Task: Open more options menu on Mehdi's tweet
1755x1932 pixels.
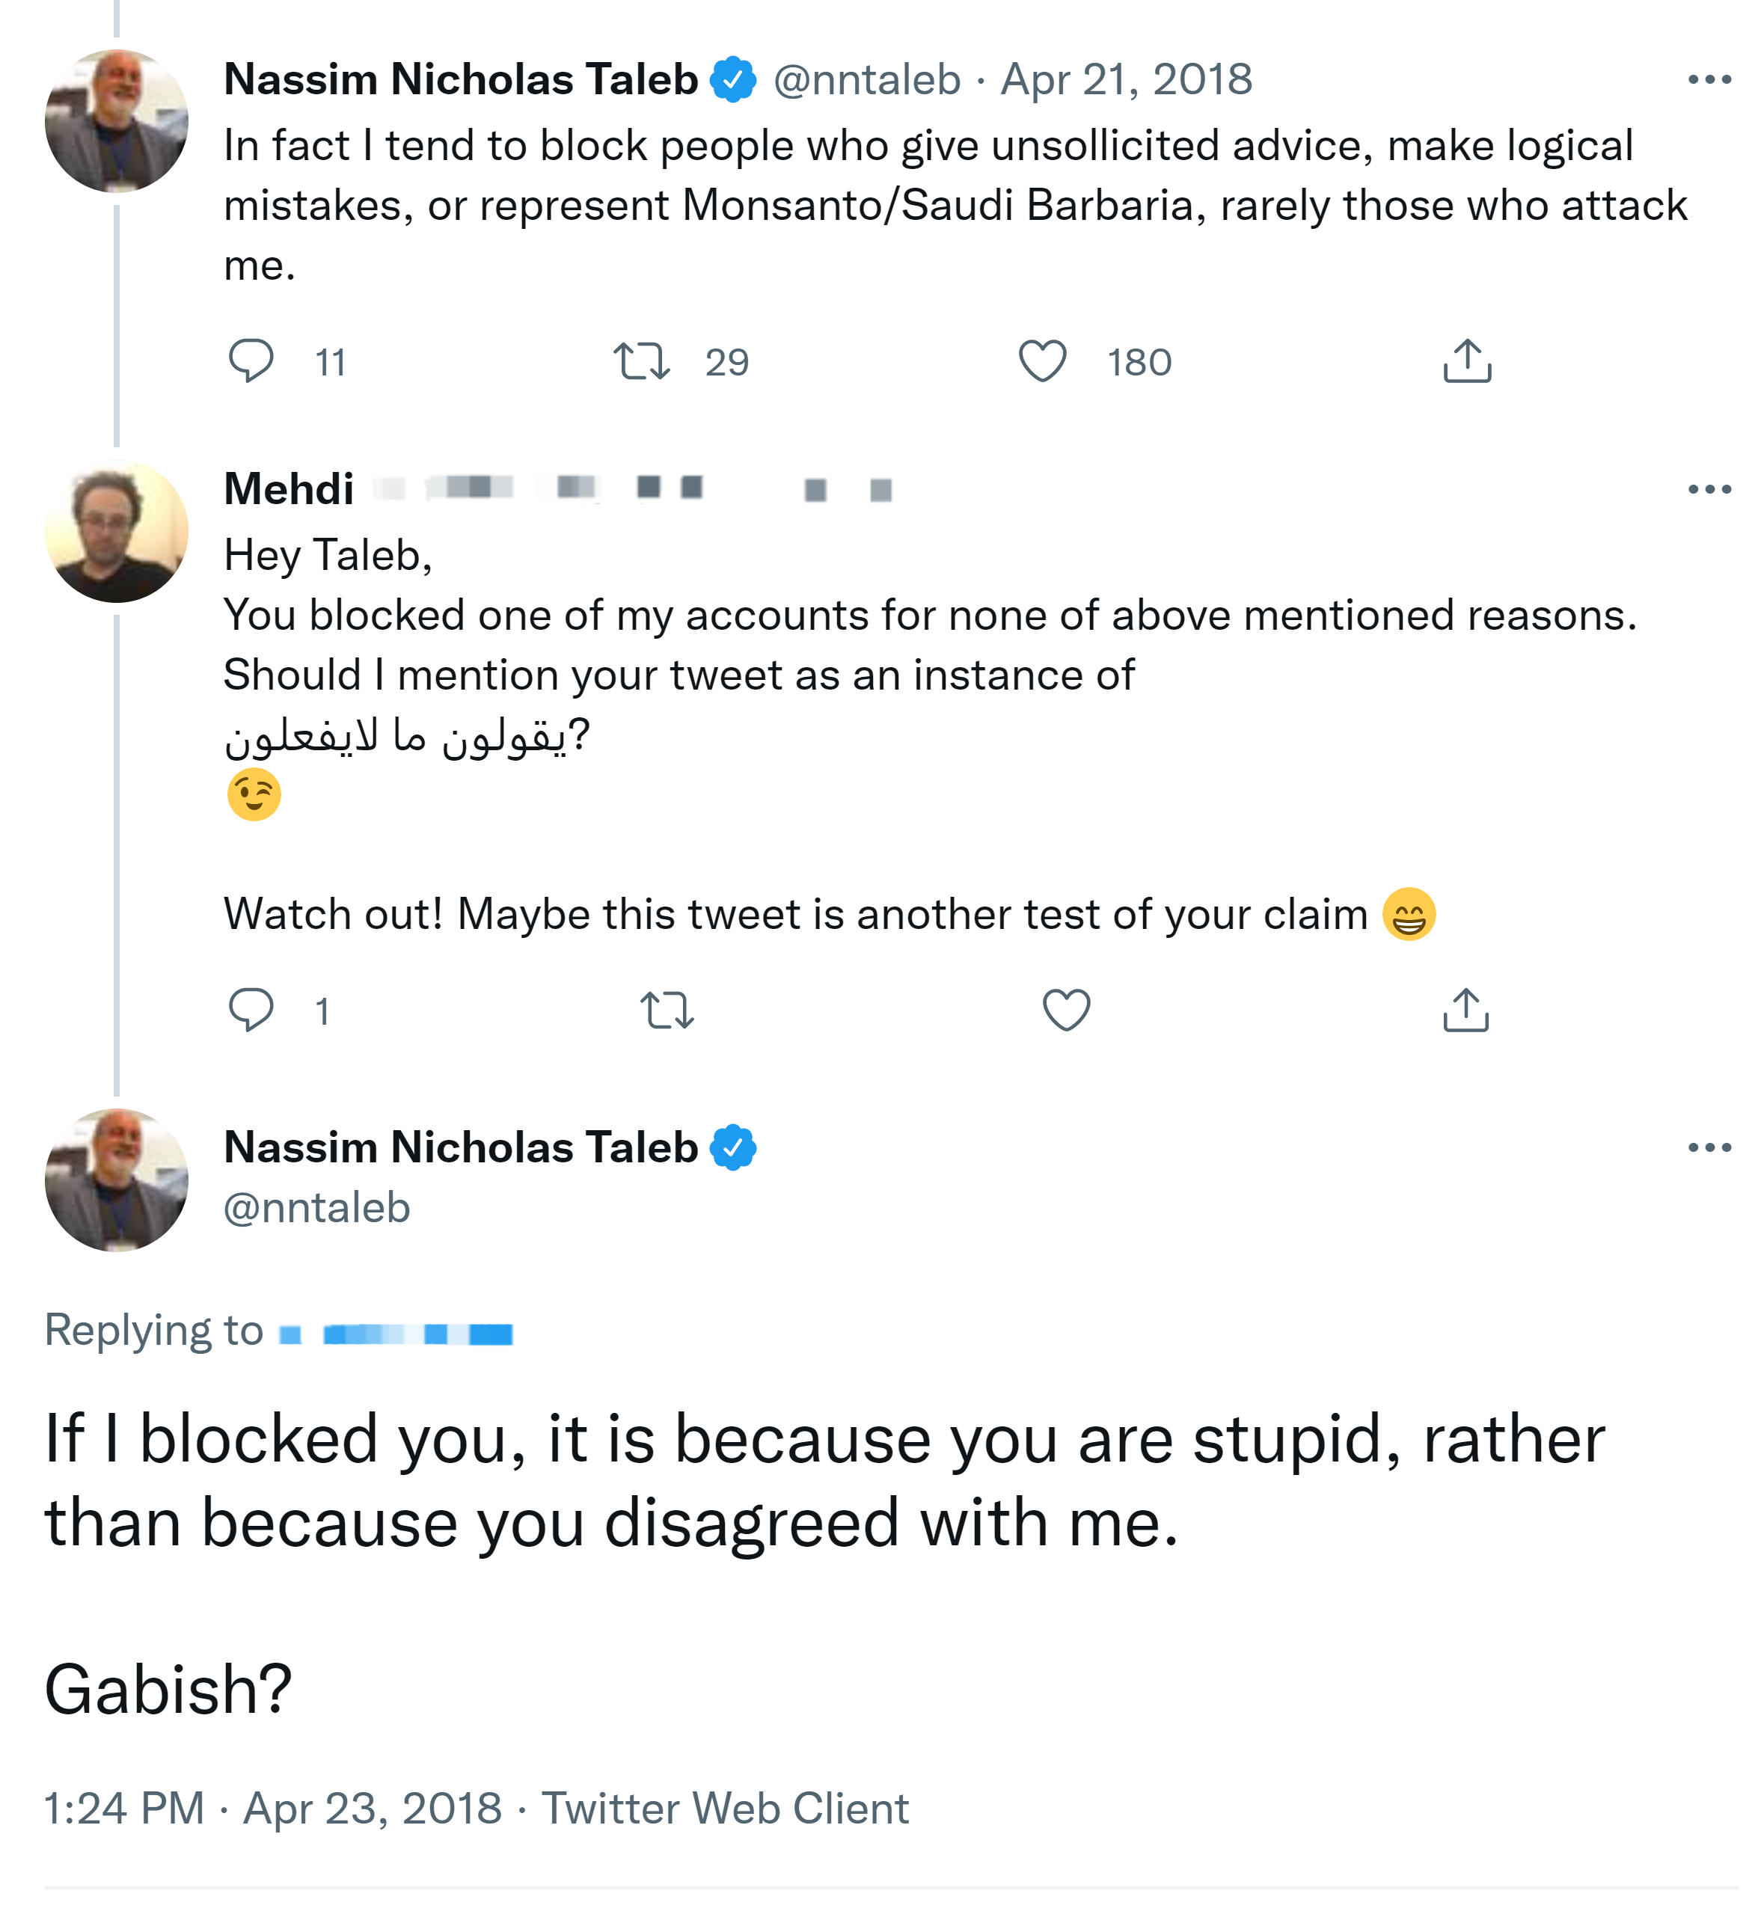Action: tap(1709, 488)
